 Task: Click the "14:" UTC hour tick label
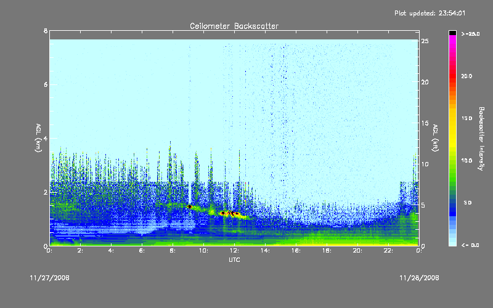coord(265,251)
